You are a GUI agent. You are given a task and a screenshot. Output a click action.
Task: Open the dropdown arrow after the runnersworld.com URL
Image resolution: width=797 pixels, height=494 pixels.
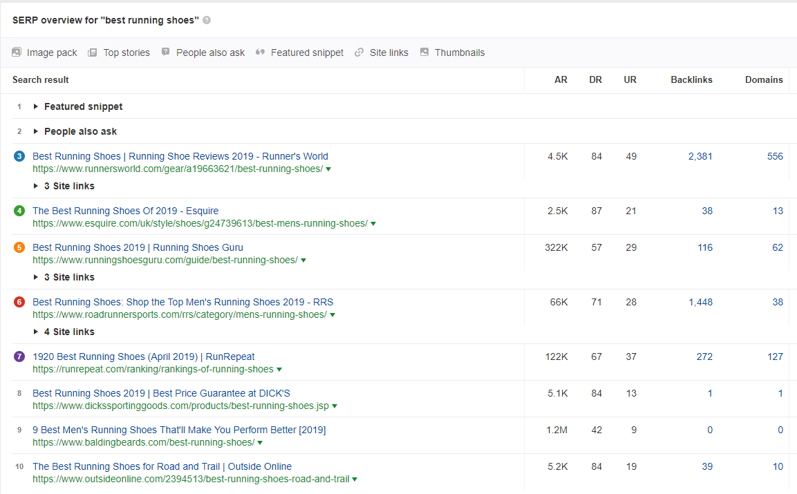(x=328, y=169)
